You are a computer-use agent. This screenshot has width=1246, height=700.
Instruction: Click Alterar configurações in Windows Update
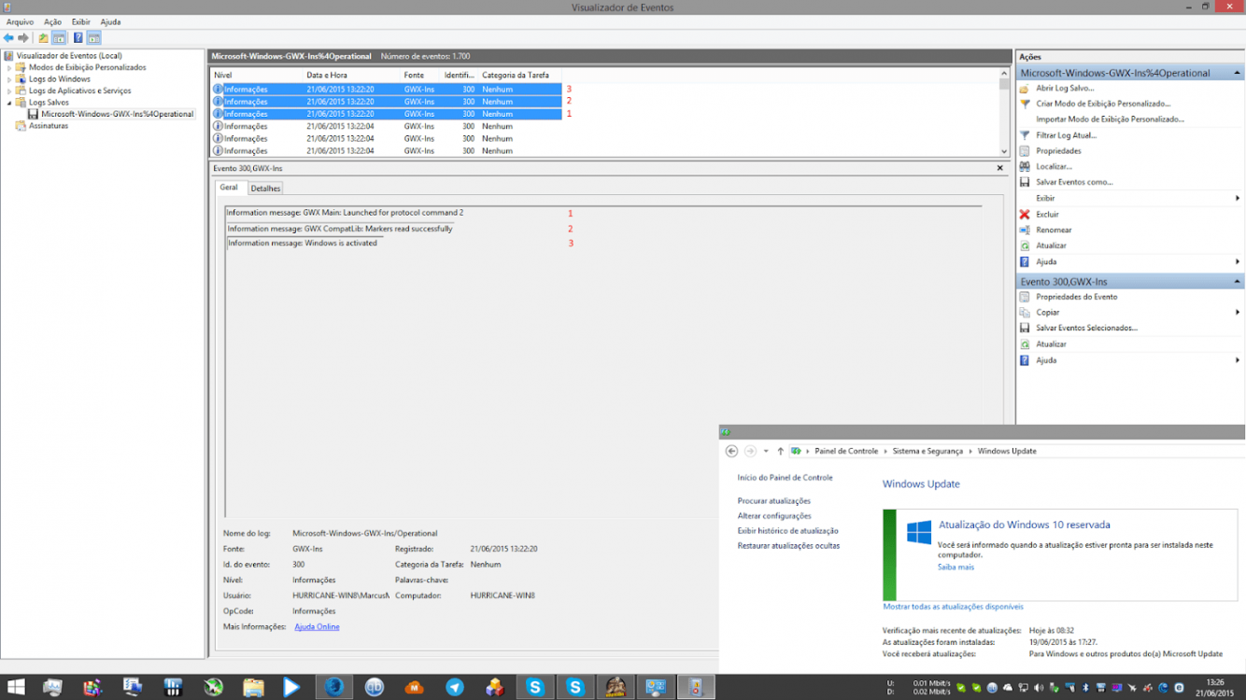(774, 516)
